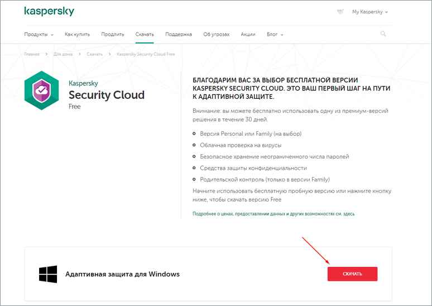432x306 pixels.
Task: Click Версия Personal или Family list item
Action: coord(251,133)
